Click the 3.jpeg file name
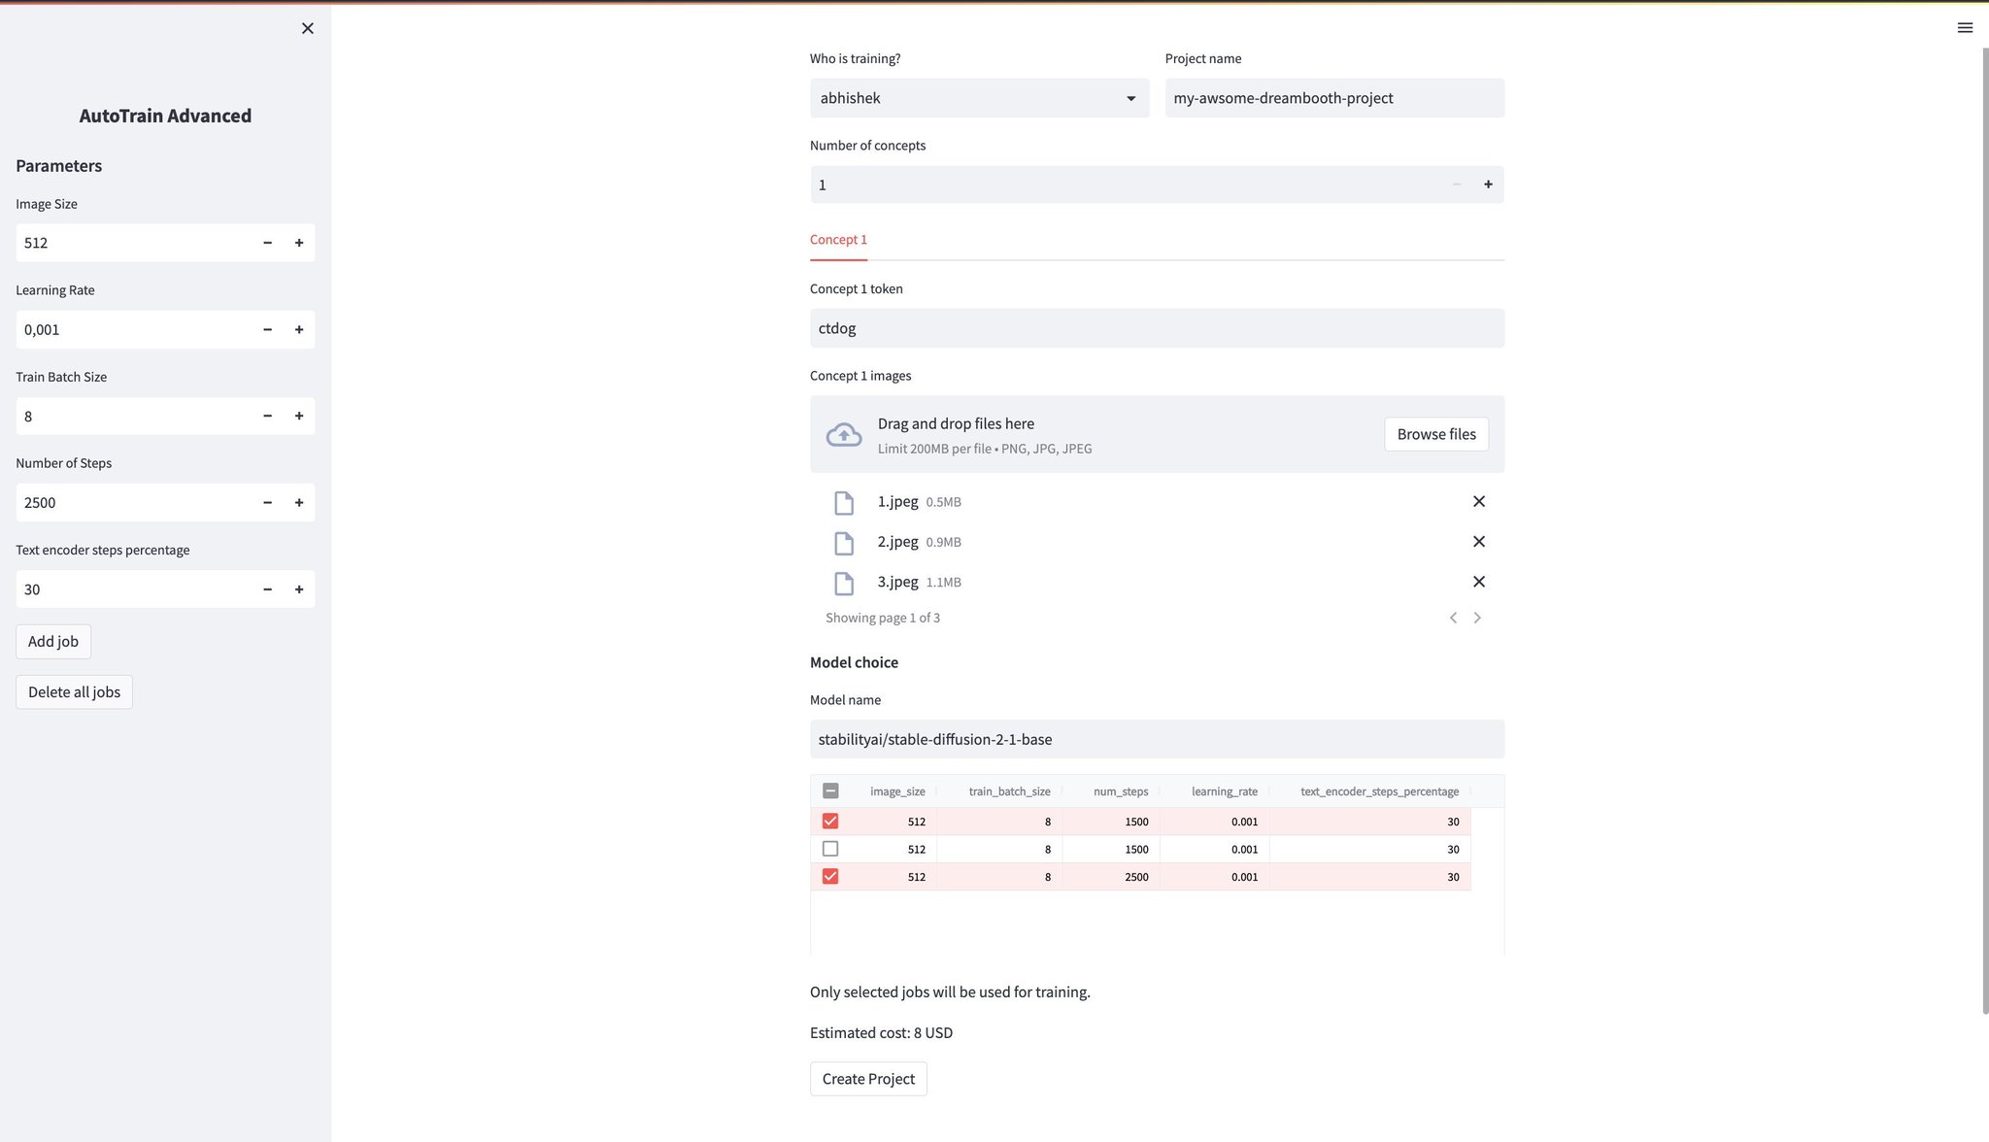 (x=897, y=582)
